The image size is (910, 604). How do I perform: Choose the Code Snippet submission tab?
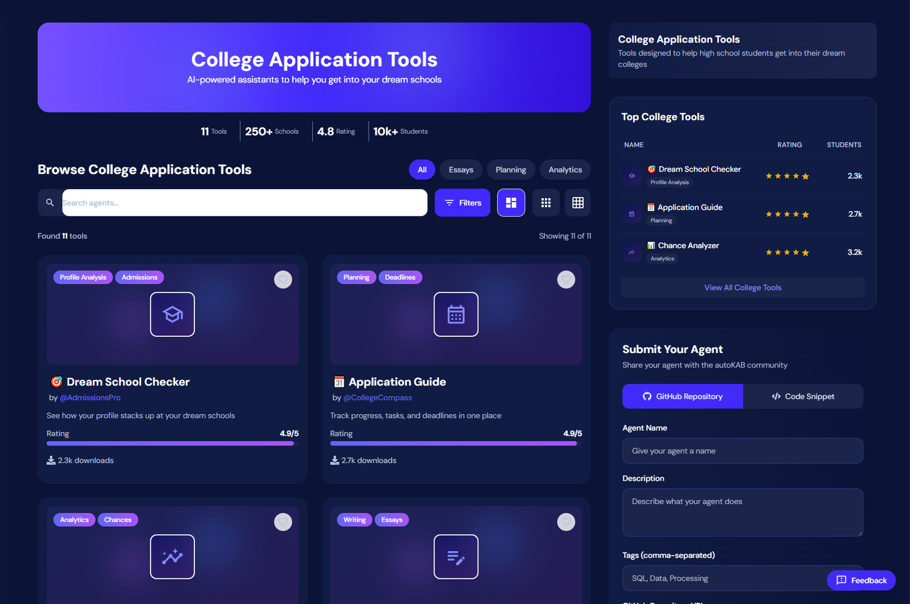[x=803, y=397]
